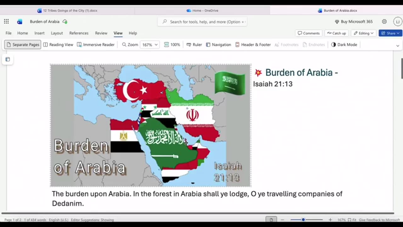403x227 pixels.
Task: Switch to the Insert ribbon tab
Action: 39,33
